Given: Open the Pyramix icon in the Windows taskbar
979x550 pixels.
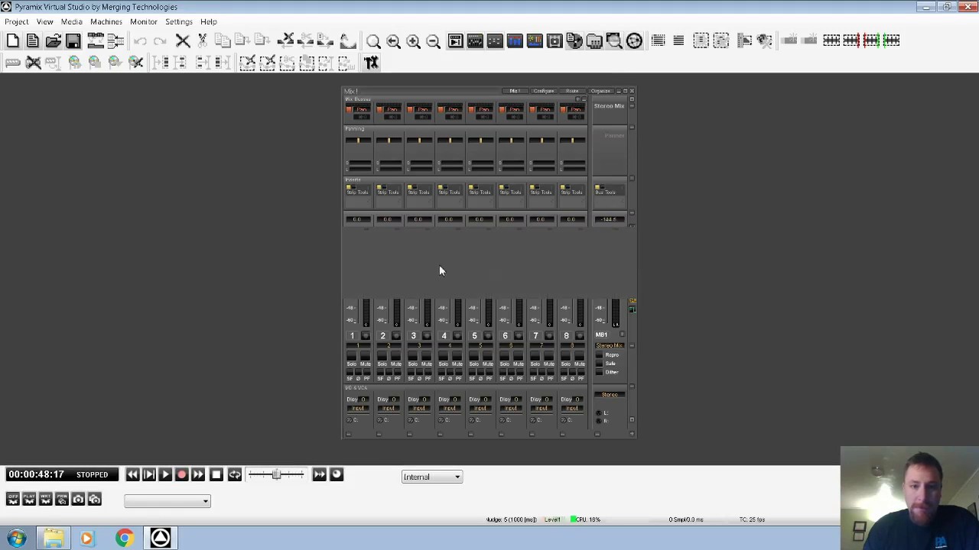Looking at the screenshot, I should [160, 539].
